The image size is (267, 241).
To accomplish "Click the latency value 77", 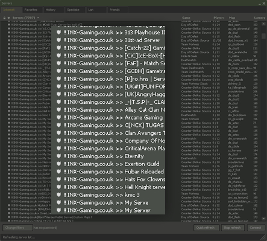I will click(256, 123).
